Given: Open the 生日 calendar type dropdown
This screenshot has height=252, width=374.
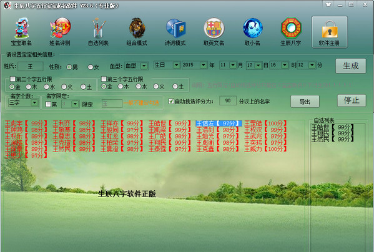Looking at the screenshot, I should (176, 65).
